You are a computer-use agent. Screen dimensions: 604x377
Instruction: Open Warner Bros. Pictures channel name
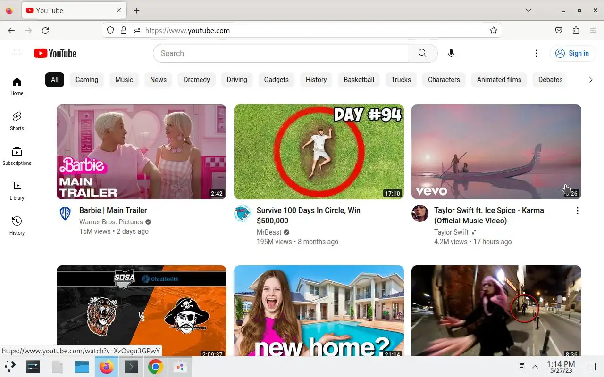111,222
